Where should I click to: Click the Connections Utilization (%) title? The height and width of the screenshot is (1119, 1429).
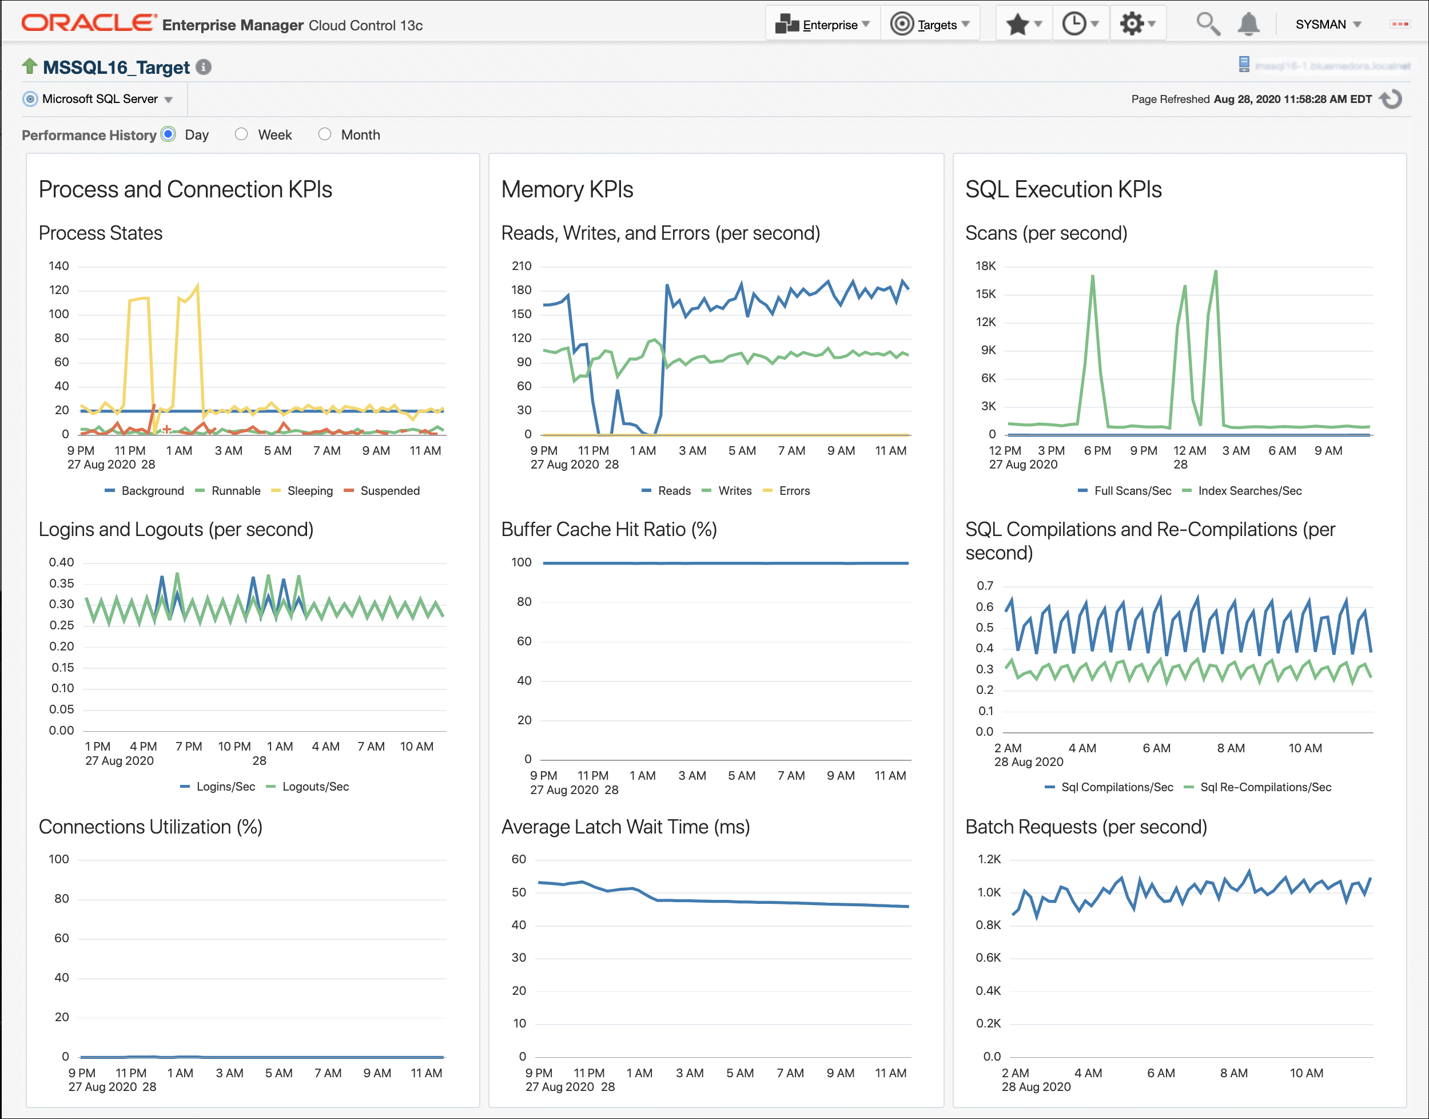click(150, 827)
